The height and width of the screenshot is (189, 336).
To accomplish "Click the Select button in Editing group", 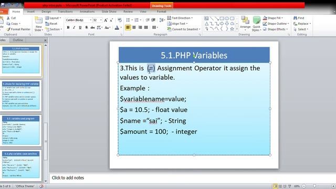I will [x=301, y=29].
